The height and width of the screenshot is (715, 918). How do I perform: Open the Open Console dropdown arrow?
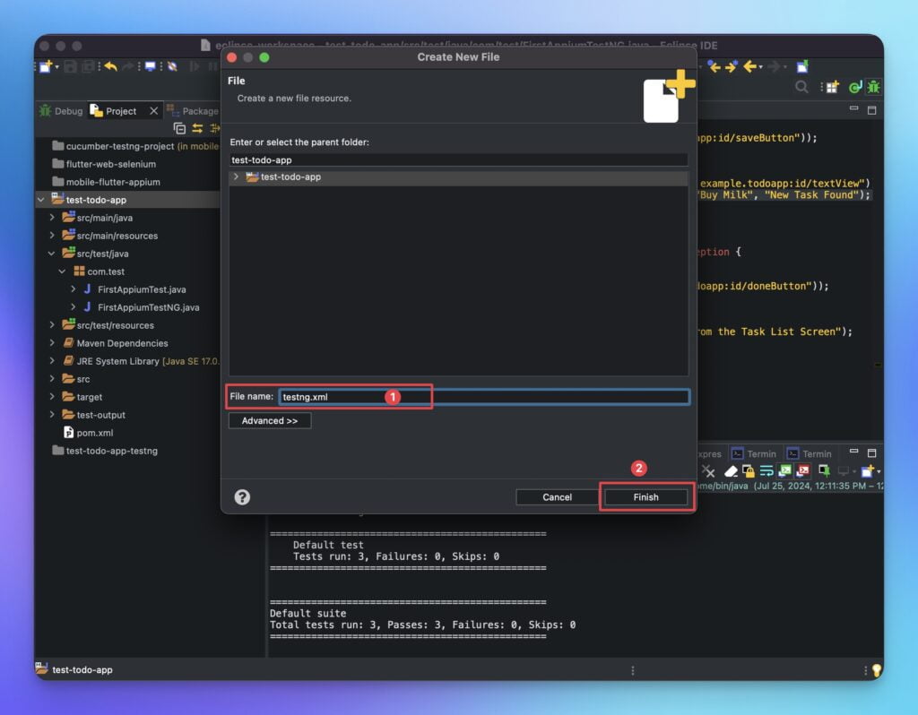pos(879,471)
